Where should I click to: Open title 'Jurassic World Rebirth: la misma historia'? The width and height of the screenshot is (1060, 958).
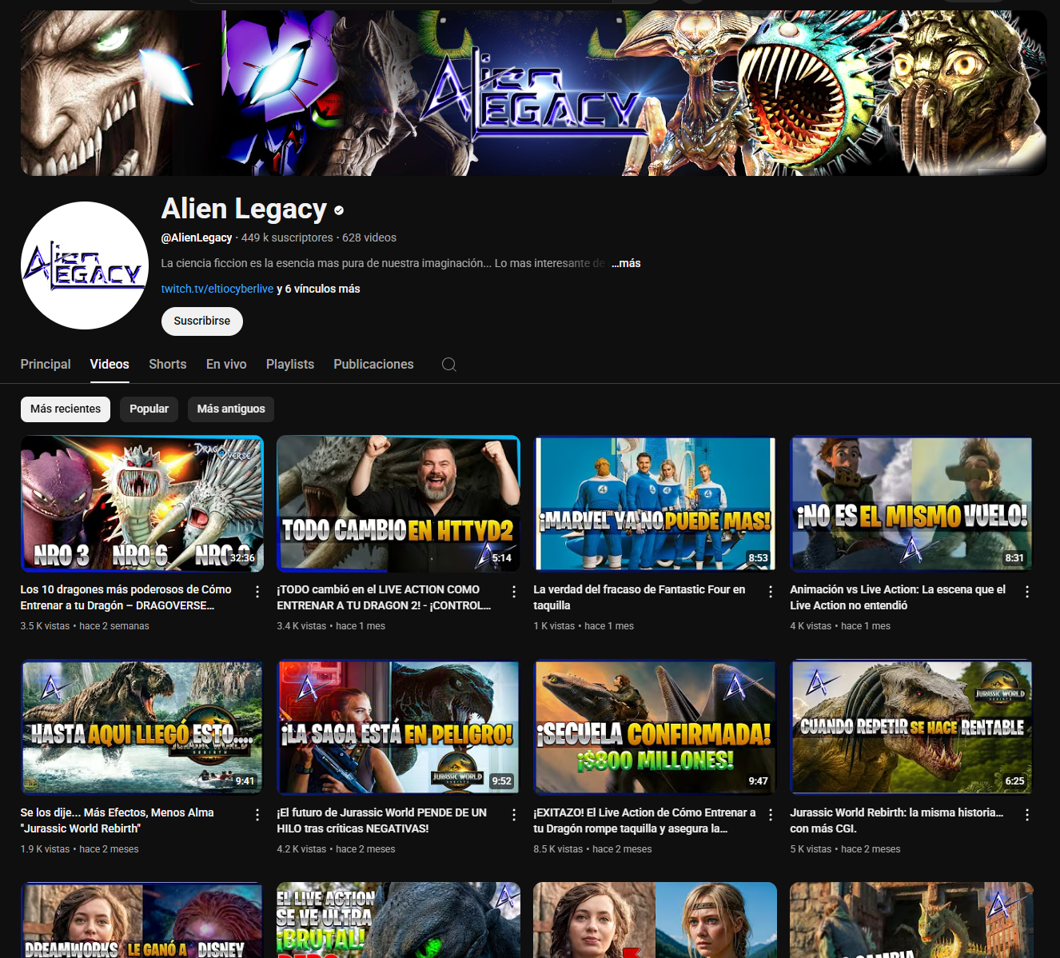point(897,820)
